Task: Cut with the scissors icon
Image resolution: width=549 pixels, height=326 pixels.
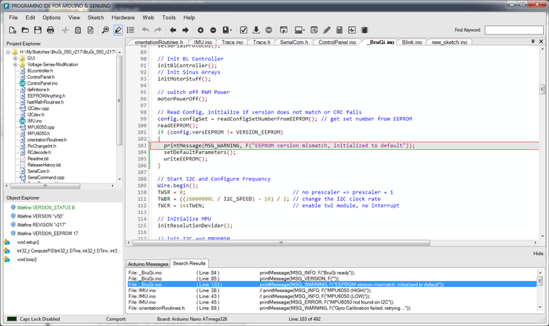Action: [65, 30]
